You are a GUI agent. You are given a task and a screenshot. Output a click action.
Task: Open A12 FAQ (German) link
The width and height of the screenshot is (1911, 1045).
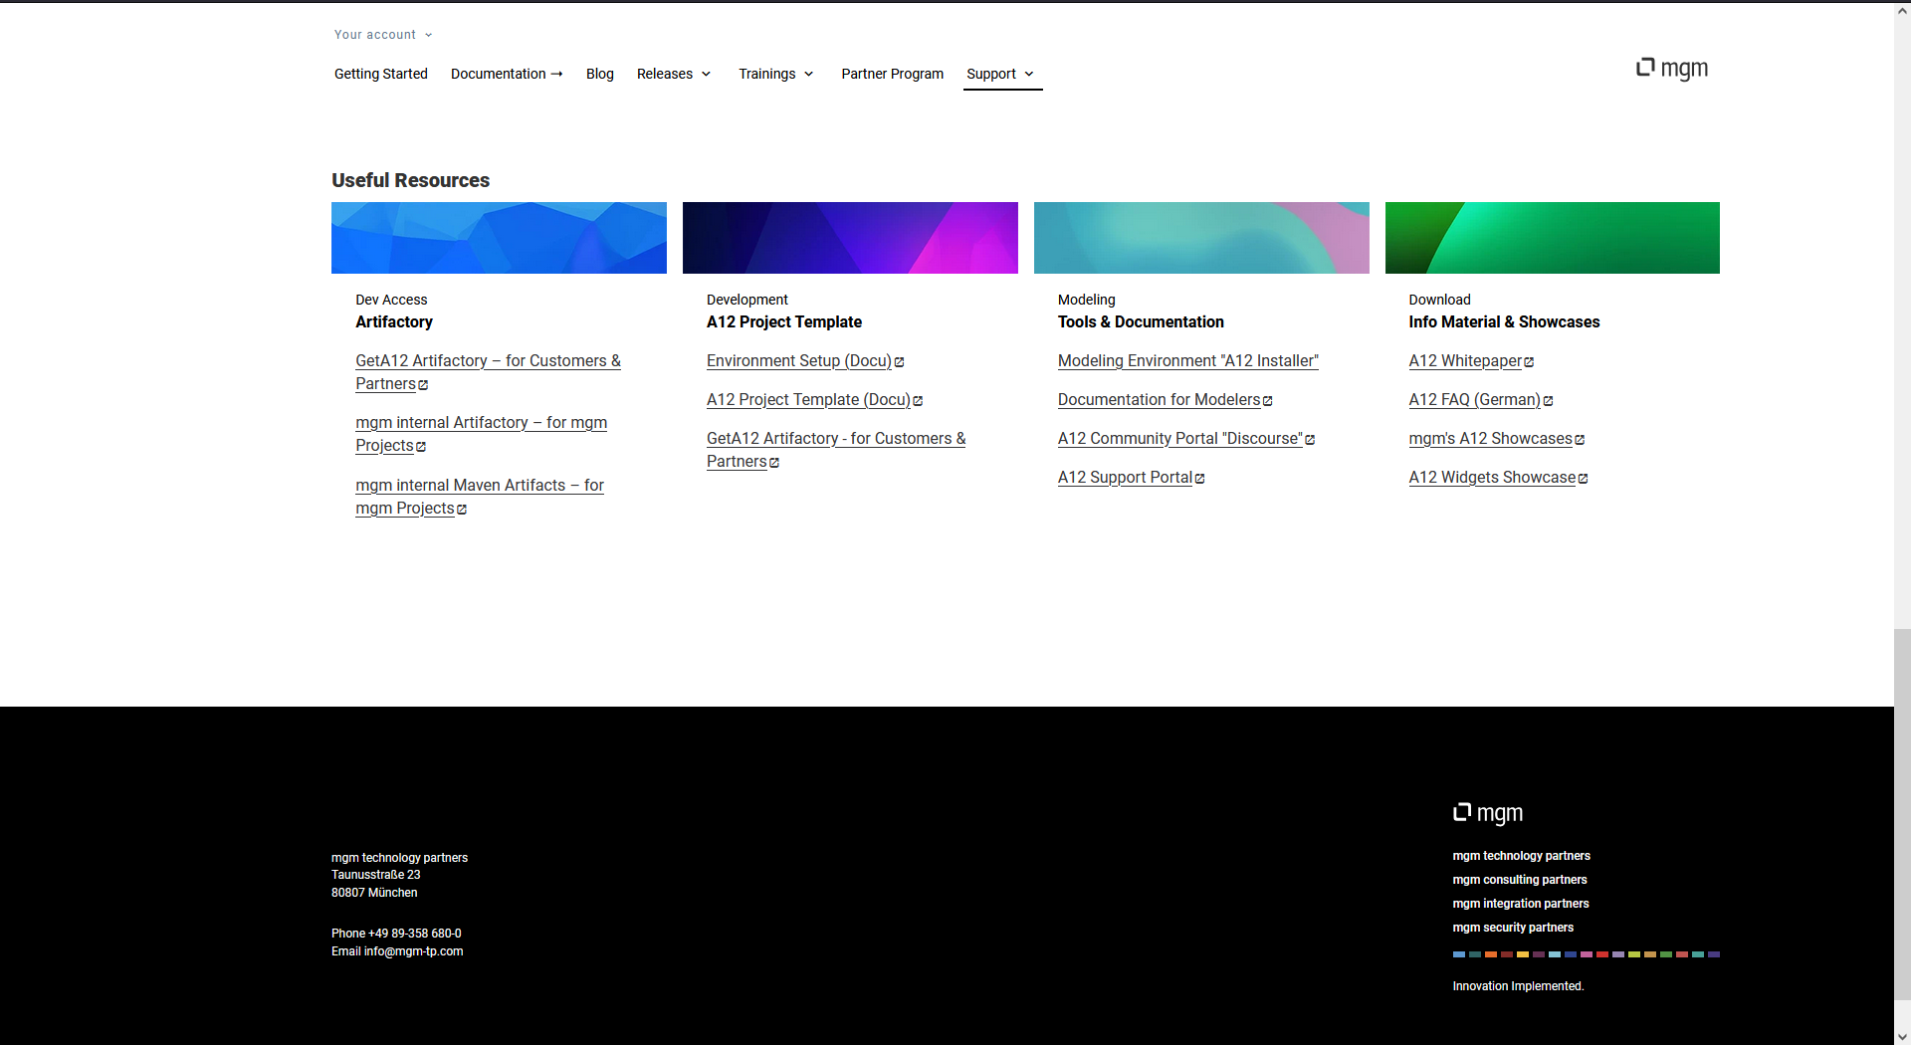[1475, 400]
